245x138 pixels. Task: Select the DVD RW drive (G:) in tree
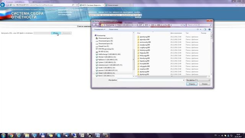point(106,49)
